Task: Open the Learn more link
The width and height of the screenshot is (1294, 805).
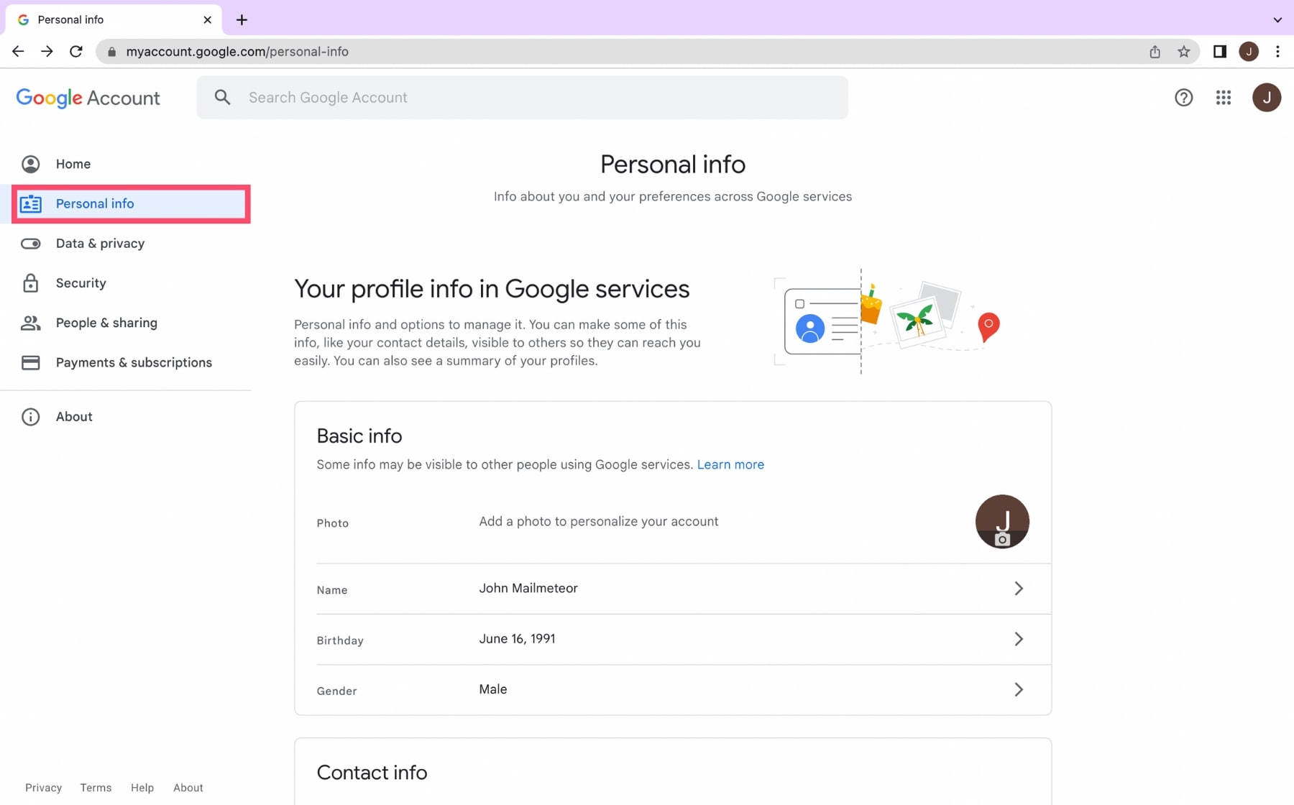Action: pyautogui.click(x=730, y=464)
